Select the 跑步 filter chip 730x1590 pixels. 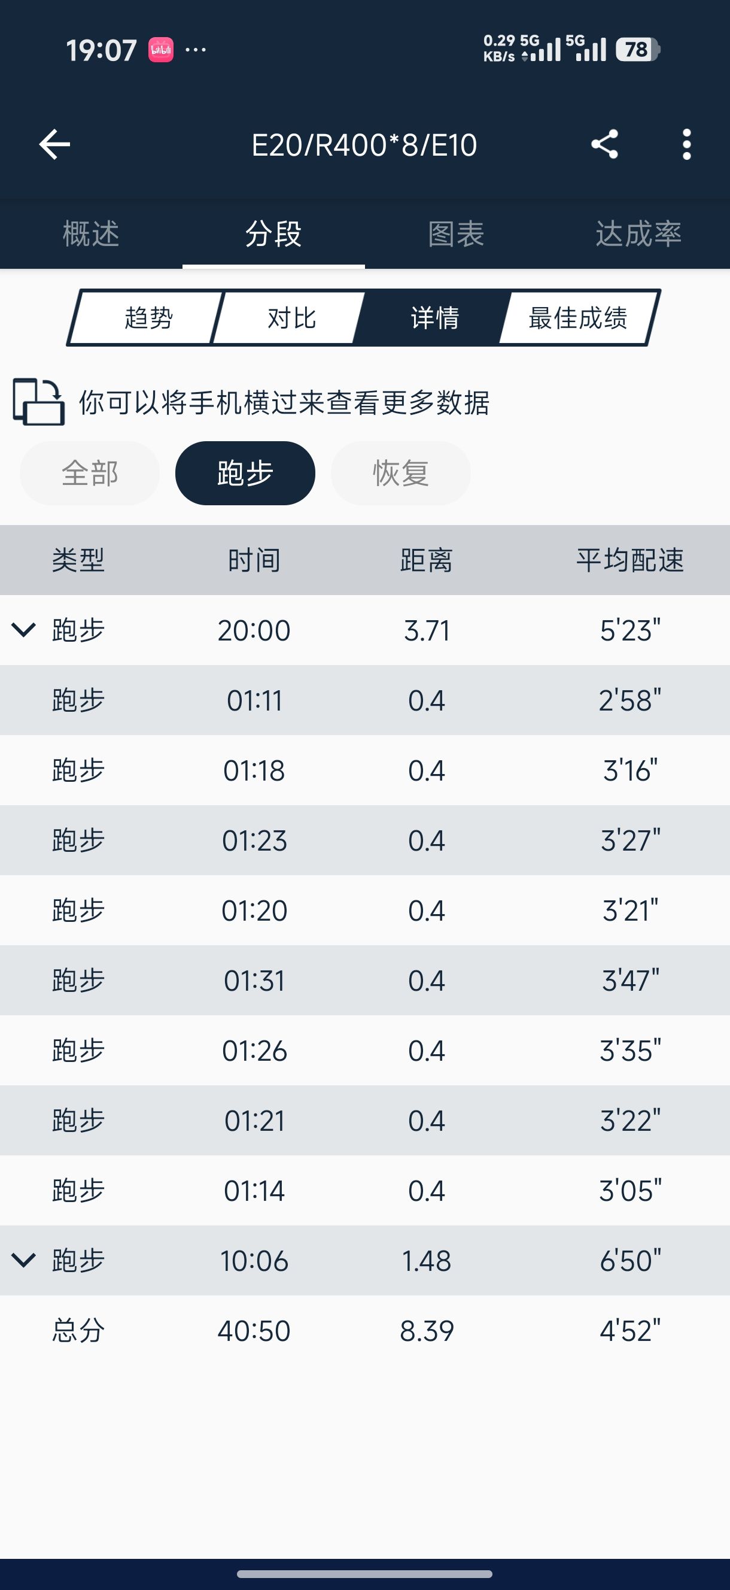pos(245,474)
